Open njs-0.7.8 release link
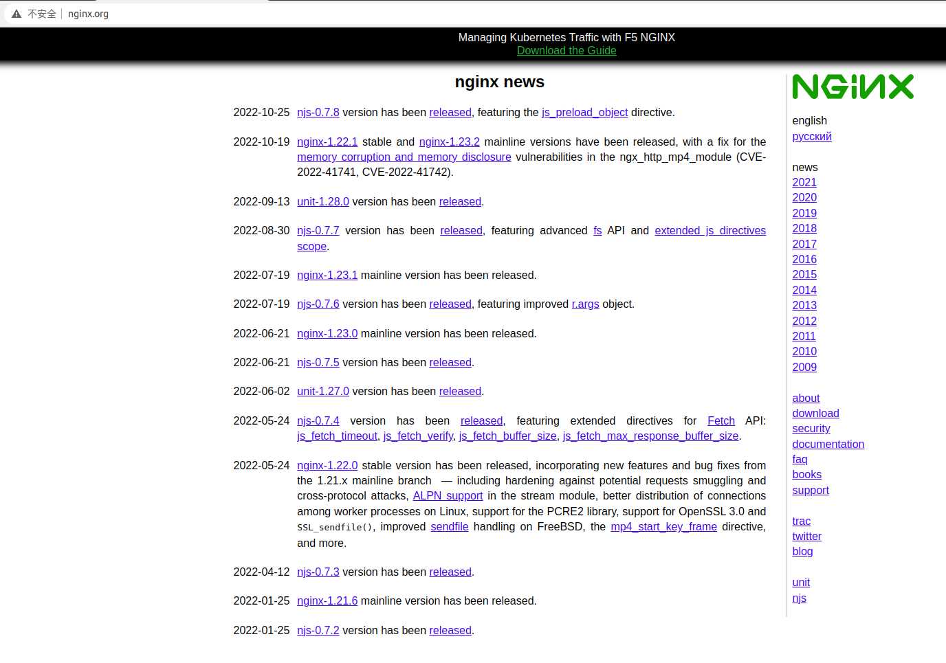The height and width of the screenshot is (663, 946). coord(318,113)
